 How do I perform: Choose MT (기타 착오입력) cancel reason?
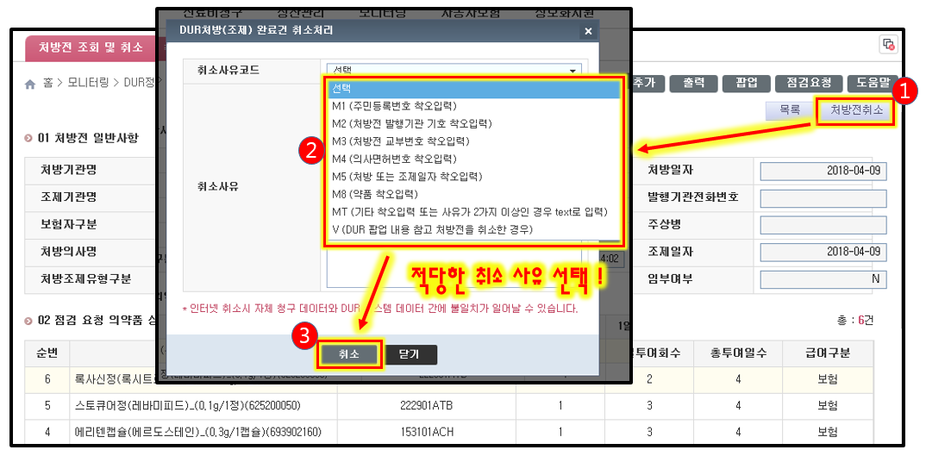point(469,212)
